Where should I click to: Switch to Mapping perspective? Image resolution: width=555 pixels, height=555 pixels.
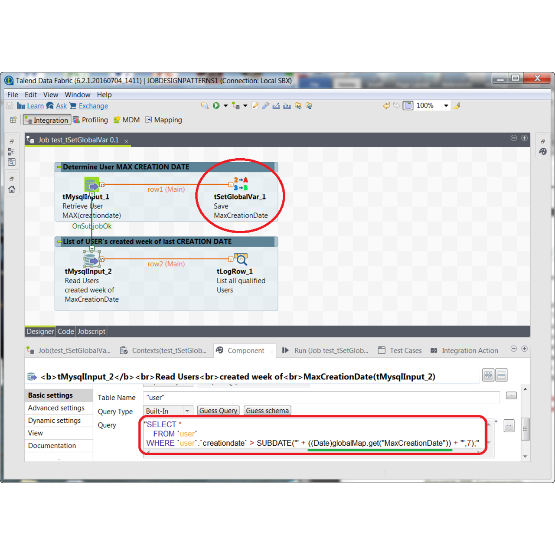(164, 120)
